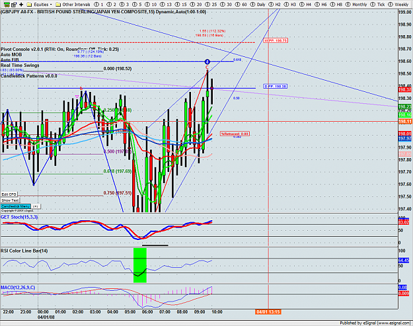The height and width of the screenshot is (326, 413).
Task: Select the H2 interval button
Action: coord(275,5)
